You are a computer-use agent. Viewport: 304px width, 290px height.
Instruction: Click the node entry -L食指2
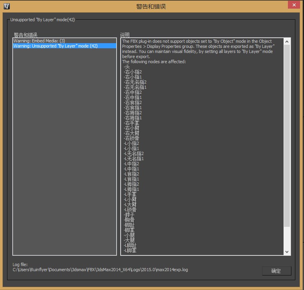point(132,174)
